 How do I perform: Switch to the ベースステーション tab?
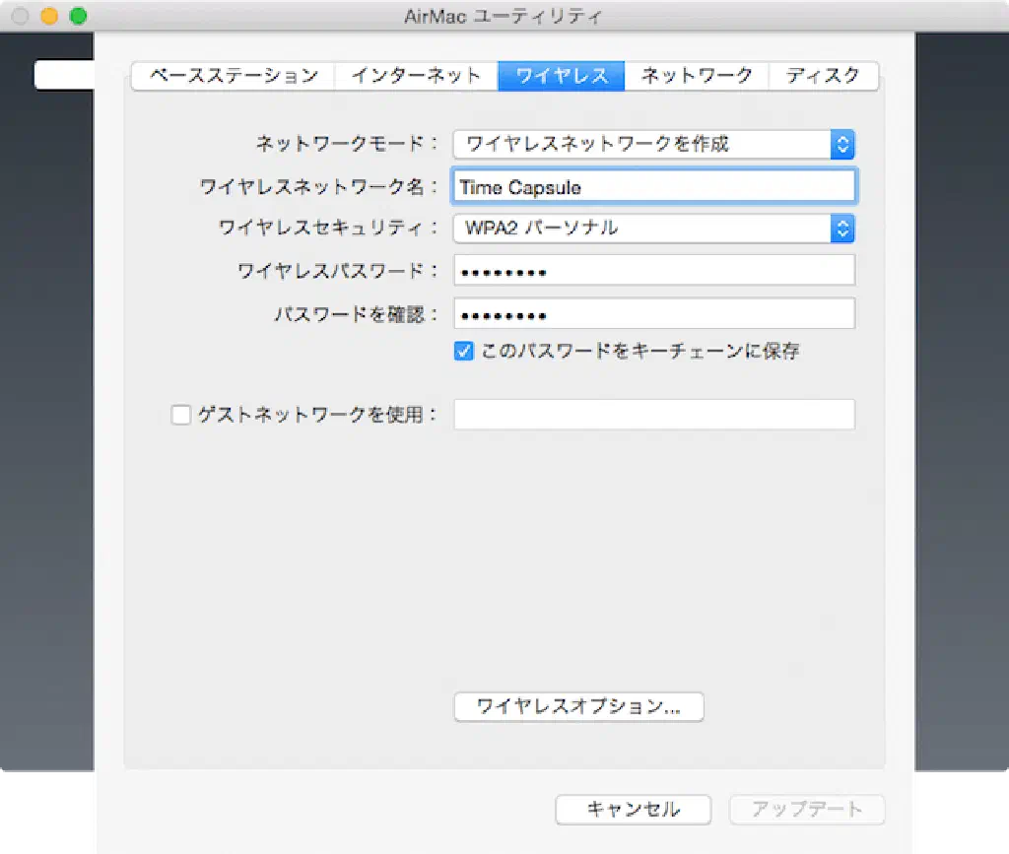click(x=234, y=76)
